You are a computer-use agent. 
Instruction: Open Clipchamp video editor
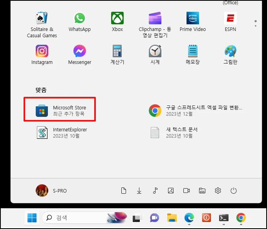click(x=155, y=25)
